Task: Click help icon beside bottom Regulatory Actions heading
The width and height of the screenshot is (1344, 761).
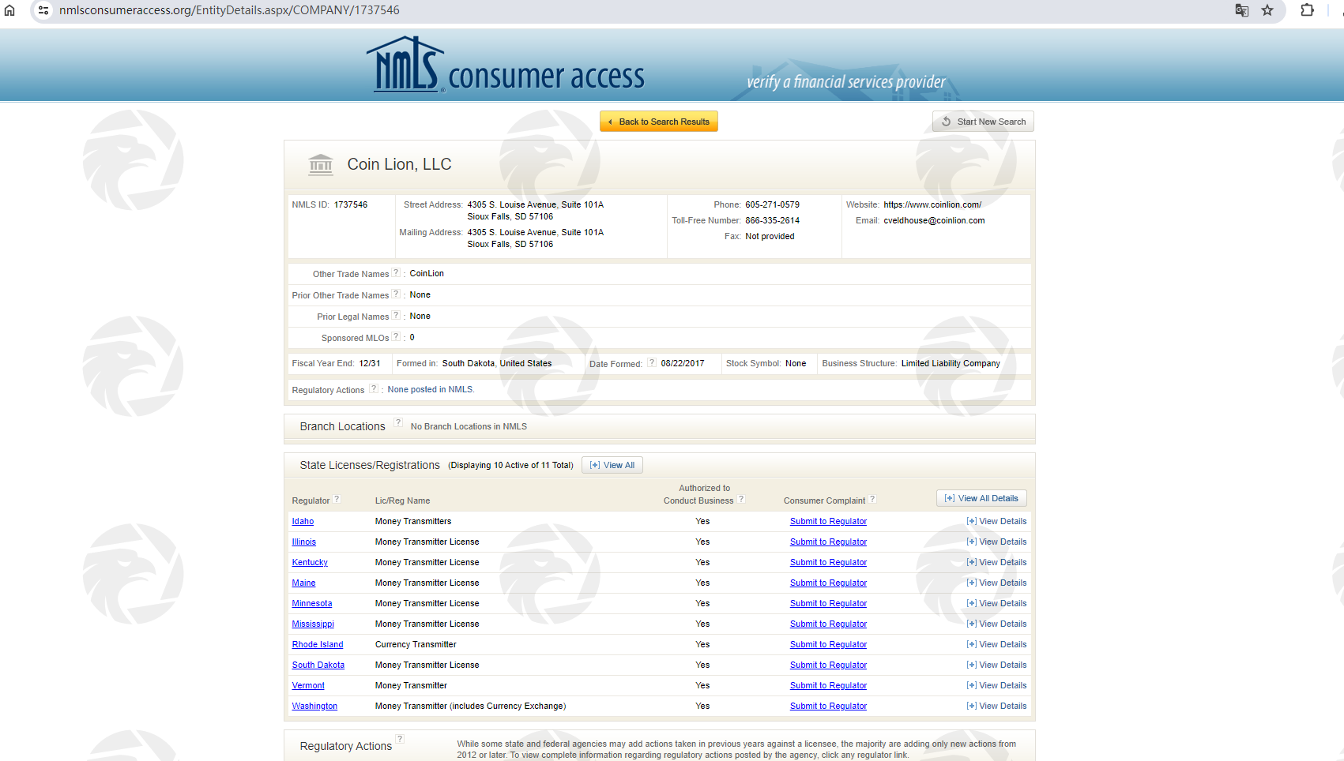Action: click(x=400, y=739)
